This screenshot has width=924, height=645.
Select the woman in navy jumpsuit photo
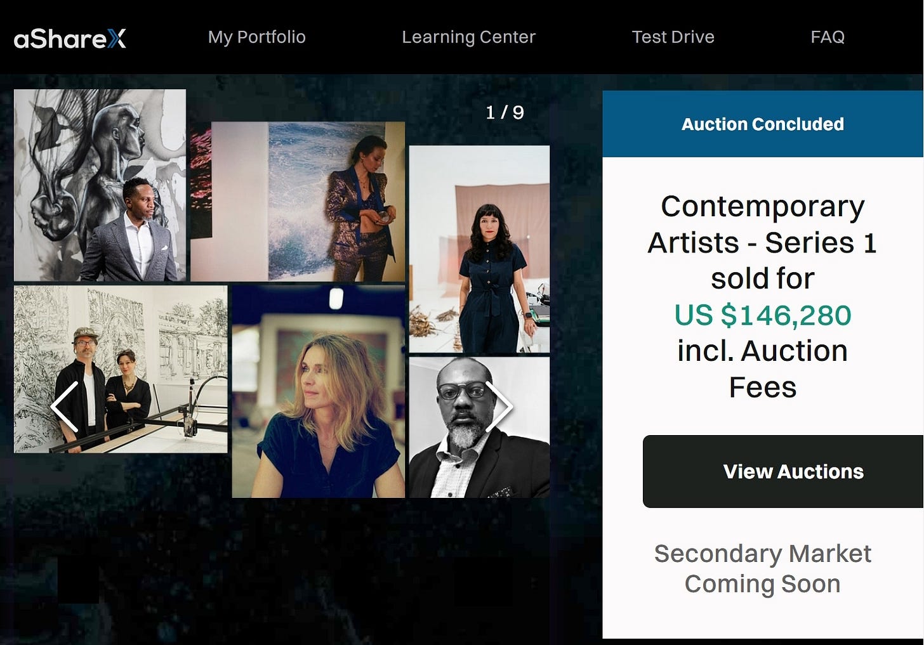pos(479,249)
